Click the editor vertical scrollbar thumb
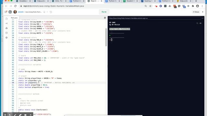This screenshot has height=116, width=207. click(106, 37)
